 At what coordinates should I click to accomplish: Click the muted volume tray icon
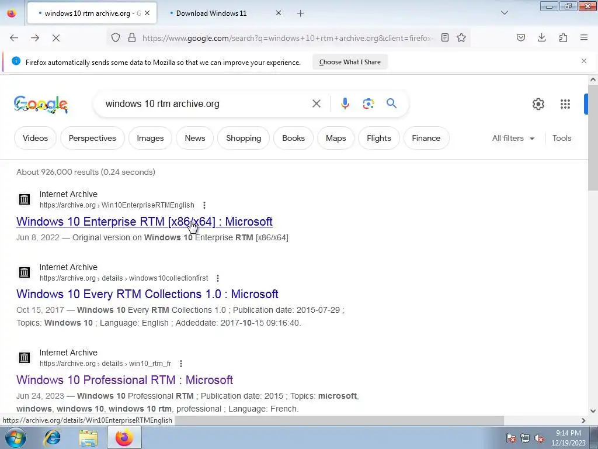click(539, 438)
